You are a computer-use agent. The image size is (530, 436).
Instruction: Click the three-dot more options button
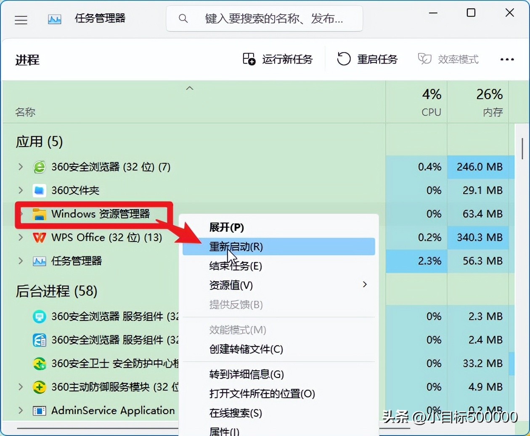click(507, 59)
